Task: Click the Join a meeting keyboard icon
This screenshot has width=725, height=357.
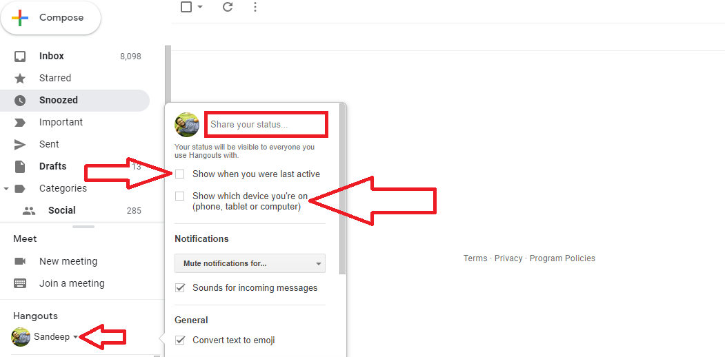Action: click(x=20, y=283)
